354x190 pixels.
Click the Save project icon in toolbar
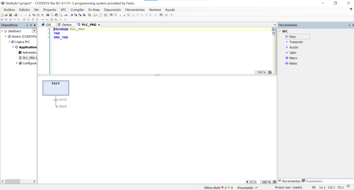tap(10, 15)
